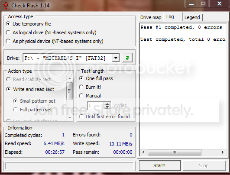Click the green refresh drive list icon
230x175 pixels.
pyautogui.click(x=127, y=58)
